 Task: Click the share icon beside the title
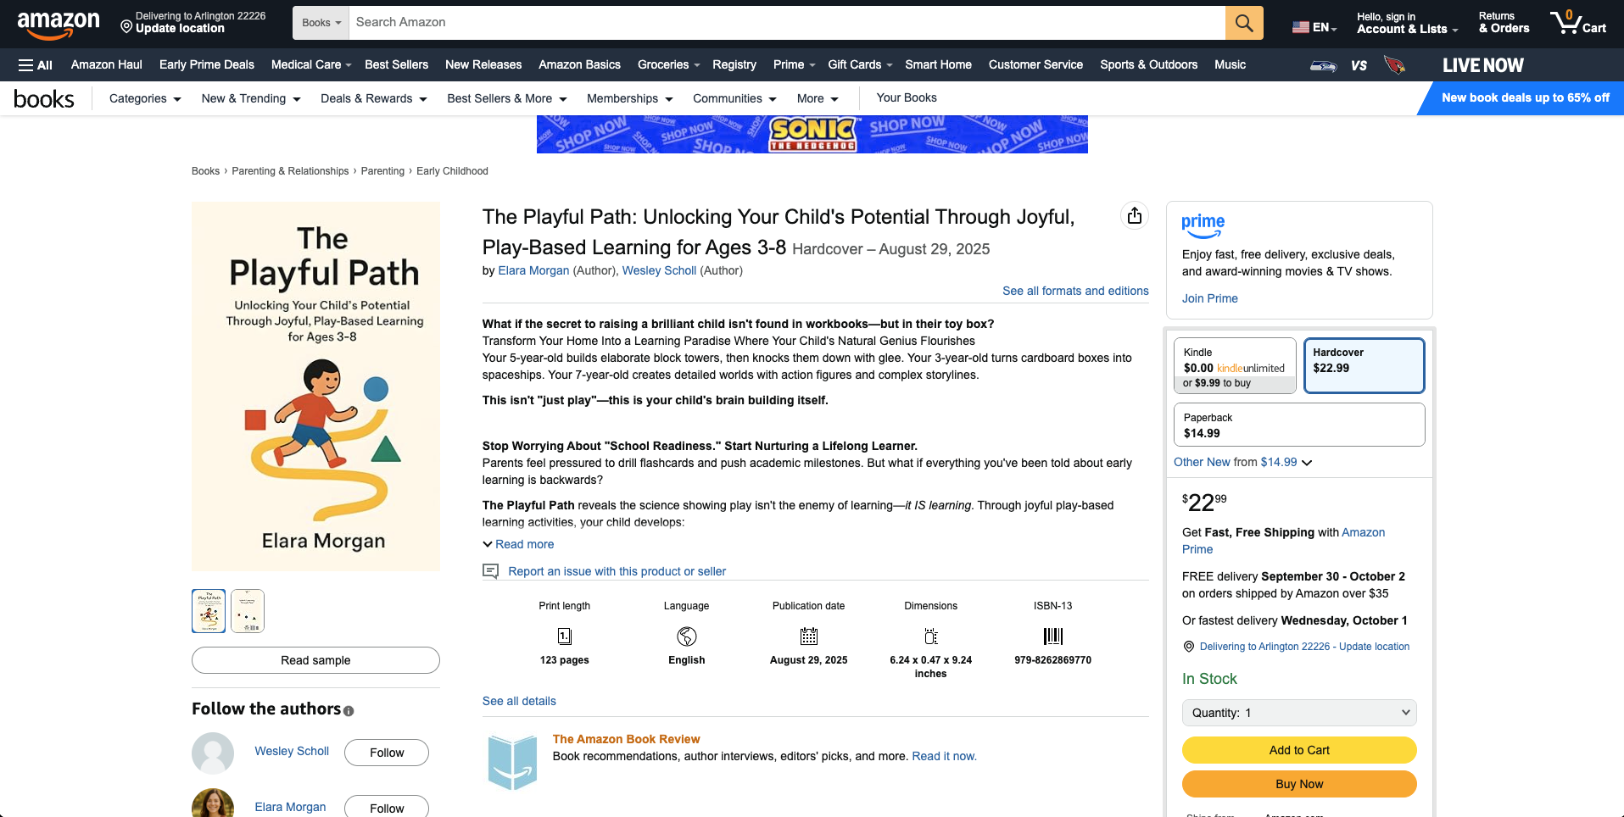[x=1135, y=216]
